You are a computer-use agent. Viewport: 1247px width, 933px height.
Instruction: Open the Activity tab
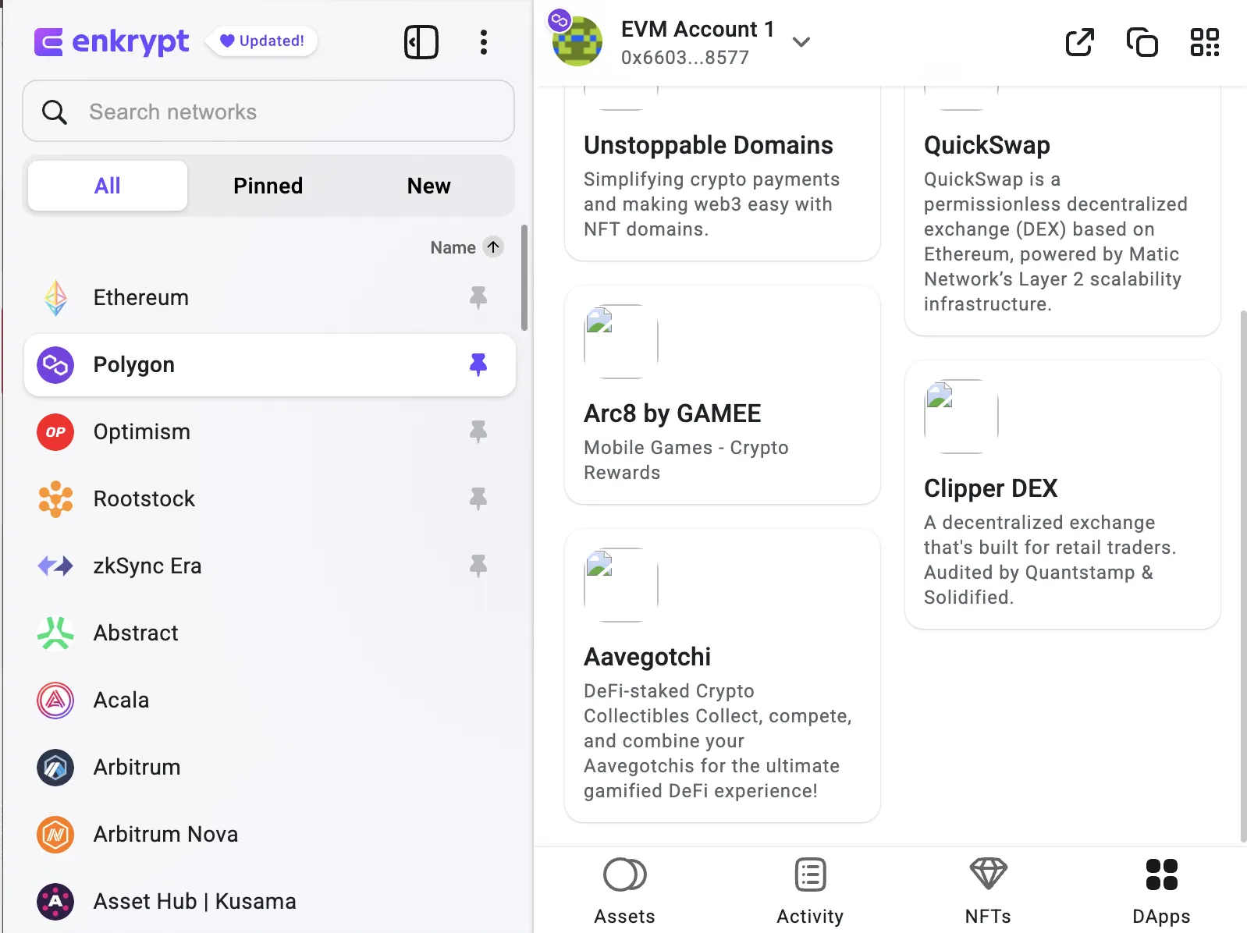[x=810, y=891]
